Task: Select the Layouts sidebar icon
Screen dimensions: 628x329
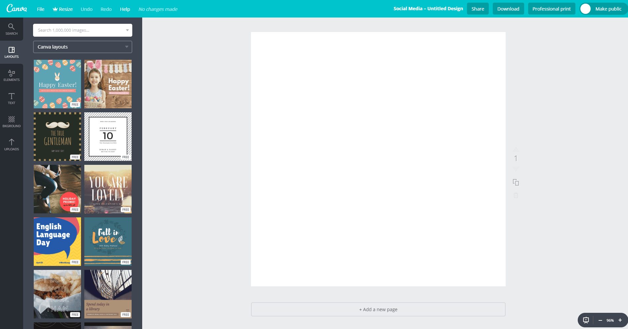Action: click(x=12, y=52)
